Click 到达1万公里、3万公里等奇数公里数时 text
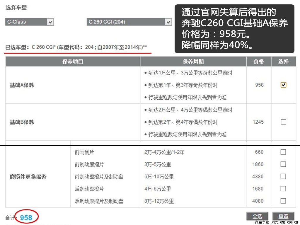The width and height of the screenshot is (300, 225). click(x=190, y=73)
